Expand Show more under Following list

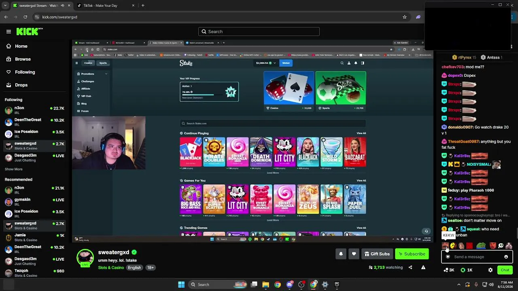coord(14,169)
